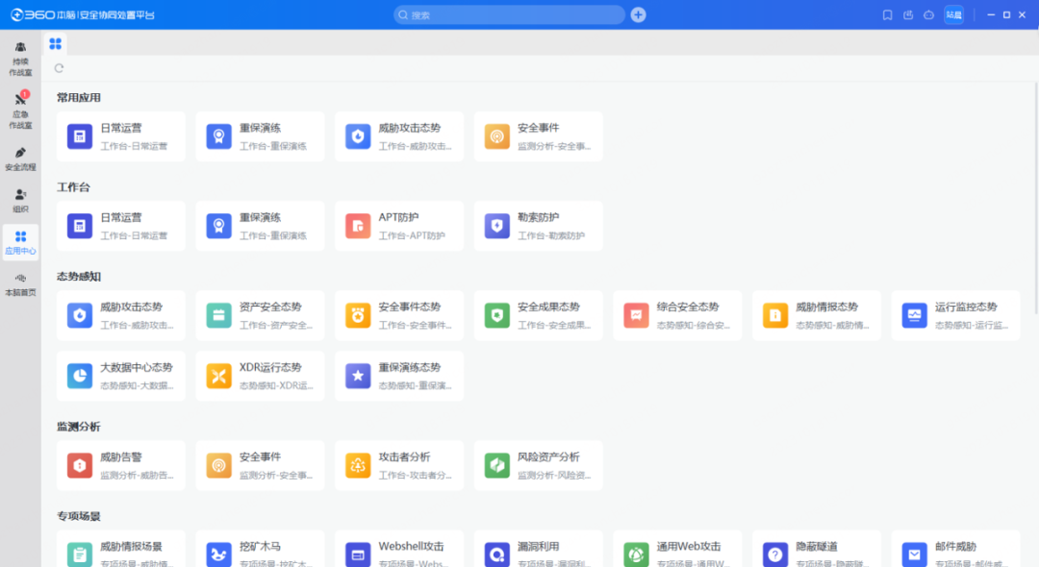Launch the XDR运行态势 app
The image size is (1039, 567).
pyautogui.click(x=260, y=375)
